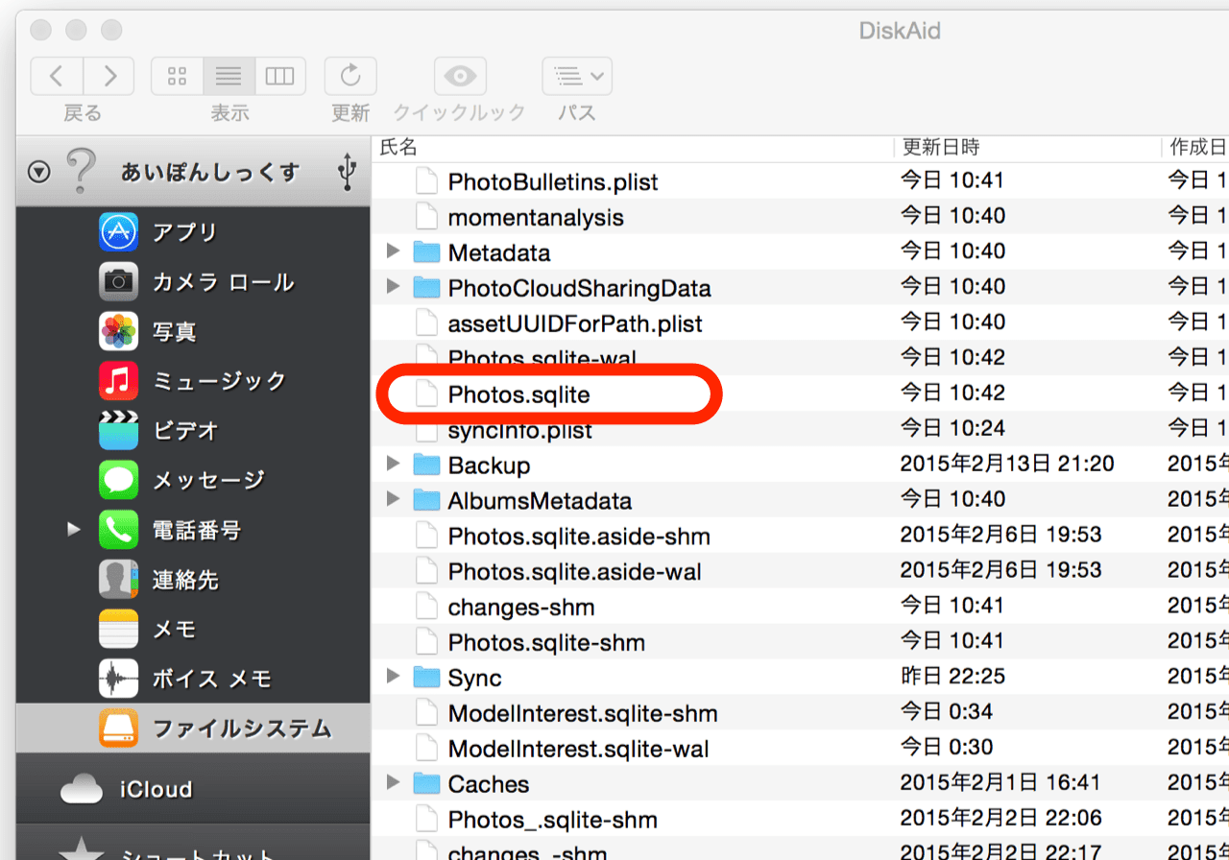This screenshot has height=860, width=1229.
Task: Select the ModelInterest.sqlite-shm file
Action: 801,713
